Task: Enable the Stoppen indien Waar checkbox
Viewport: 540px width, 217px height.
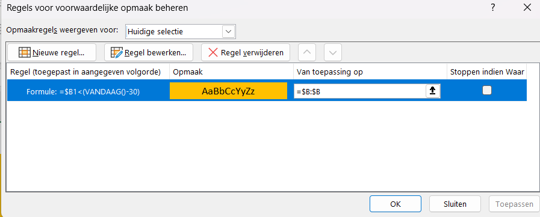Action: pyautogui.click(x=486, y=90)
